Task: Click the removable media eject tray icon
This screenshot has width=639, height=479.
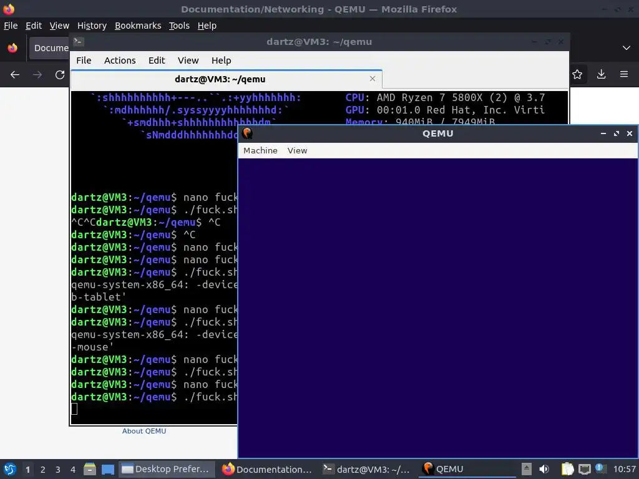Action: [x=527, y=469]
